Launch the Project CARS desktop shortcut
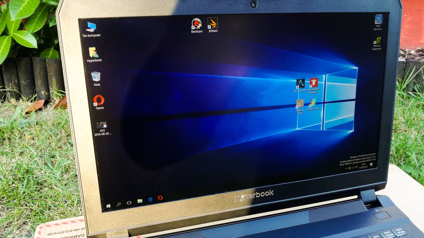 pyautogui.click(x=313, y=104)
